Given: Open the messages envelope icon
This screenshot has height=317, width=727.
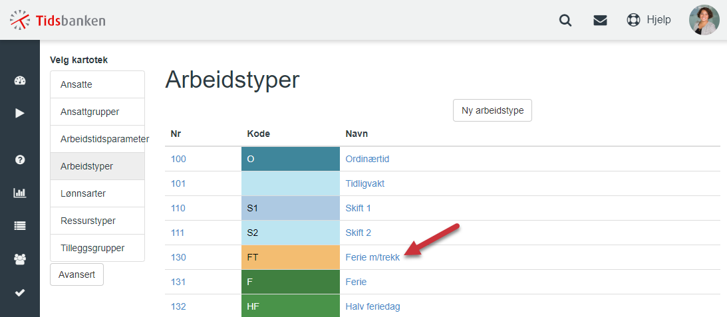Looking at the screenshot, I should [x=600, y=21].
